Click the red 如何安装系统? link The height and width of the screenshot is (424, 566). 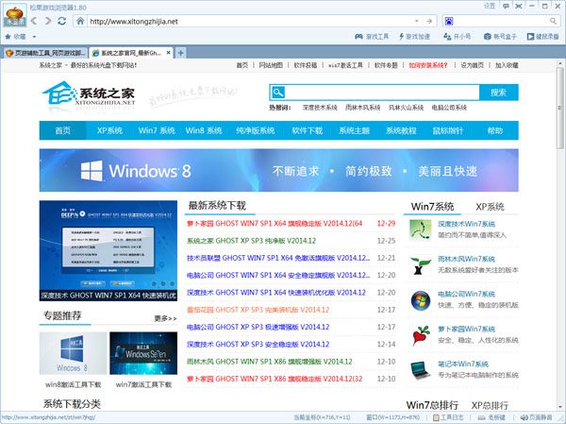point(427,65)
